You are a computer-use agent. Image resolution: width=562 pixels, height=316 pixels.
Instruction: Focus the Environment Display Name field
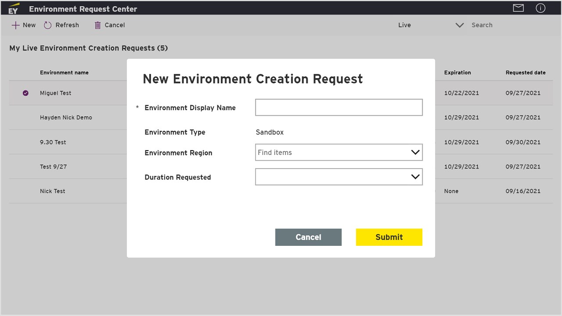pyautogui.click(x=339, y=108)
